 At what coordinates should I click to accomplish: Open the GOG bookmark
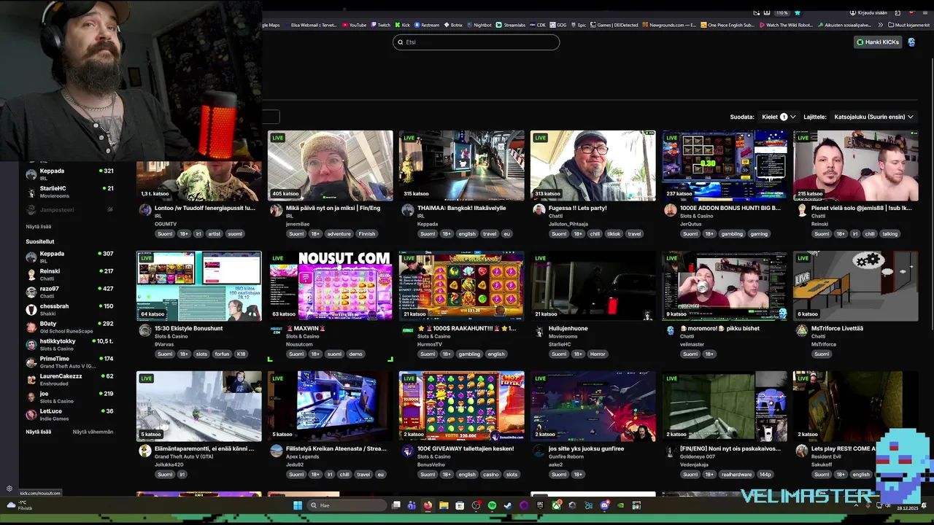click(558, 25)
